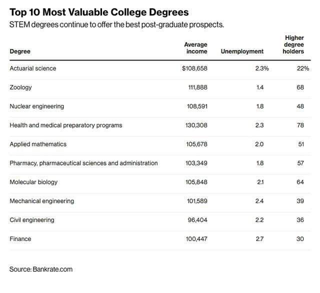
Task: Select the Actuarial science row label
Action: 33,68
